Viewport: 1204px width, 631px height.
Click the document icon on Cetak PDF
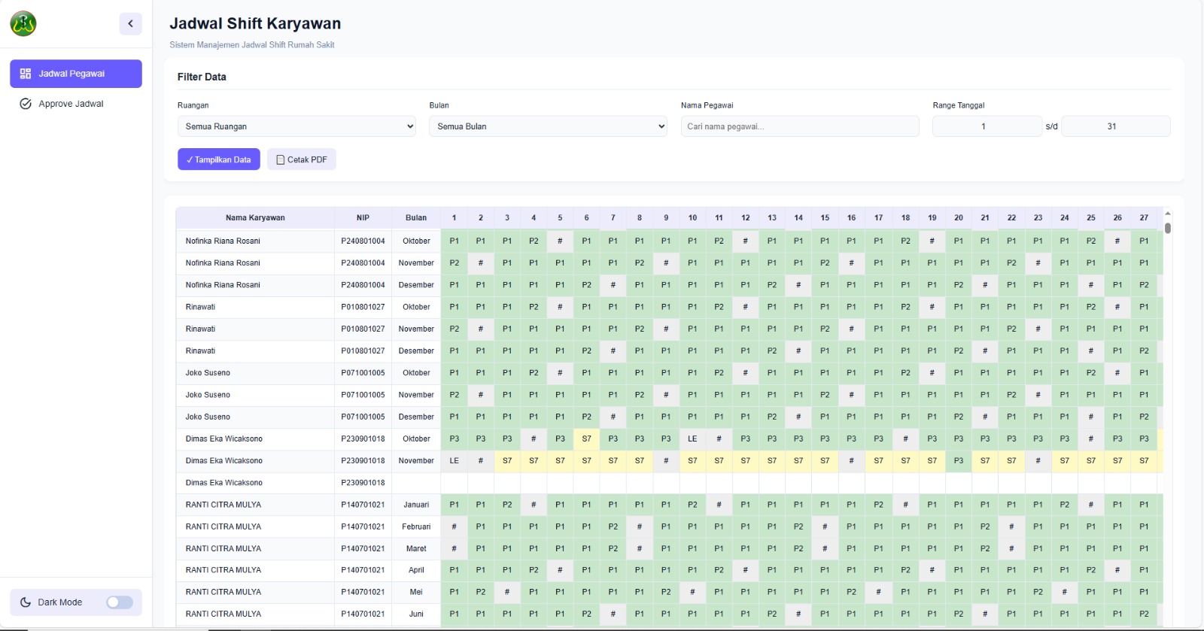pos(280,159)
